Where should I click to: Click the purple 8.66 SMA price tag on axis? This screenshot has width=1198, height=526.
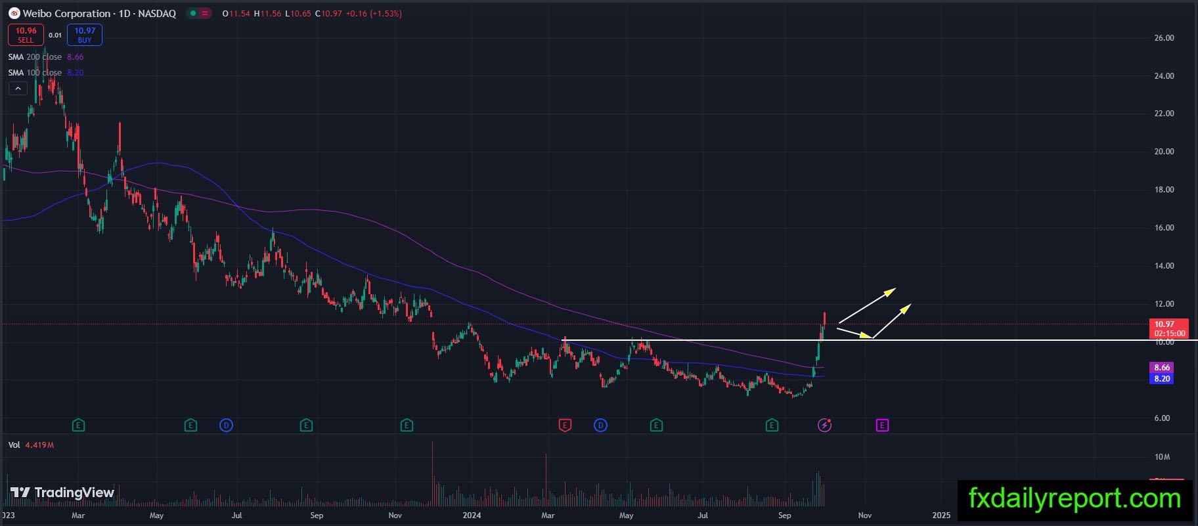1162,368
